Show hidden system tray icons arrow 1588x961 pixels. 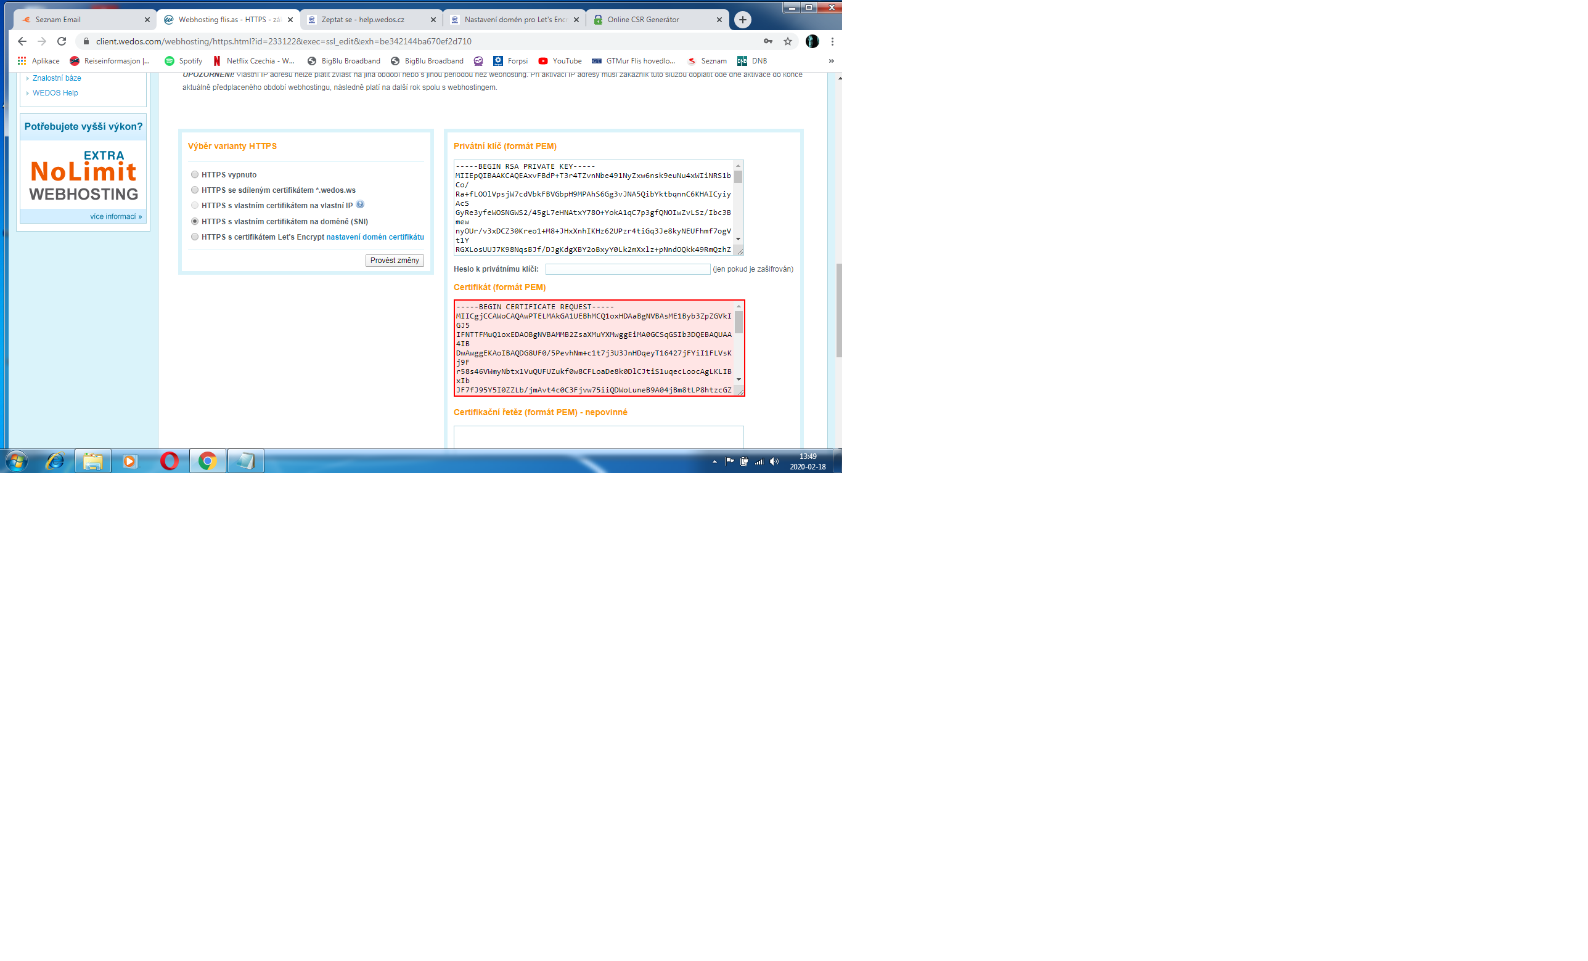click(x=714, y=462)
